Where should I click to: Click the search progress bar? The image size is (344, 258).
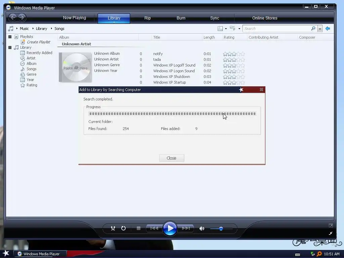tap(172, 114)
